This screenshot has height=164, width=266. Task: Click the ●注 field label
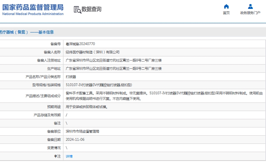coord(57,156)
